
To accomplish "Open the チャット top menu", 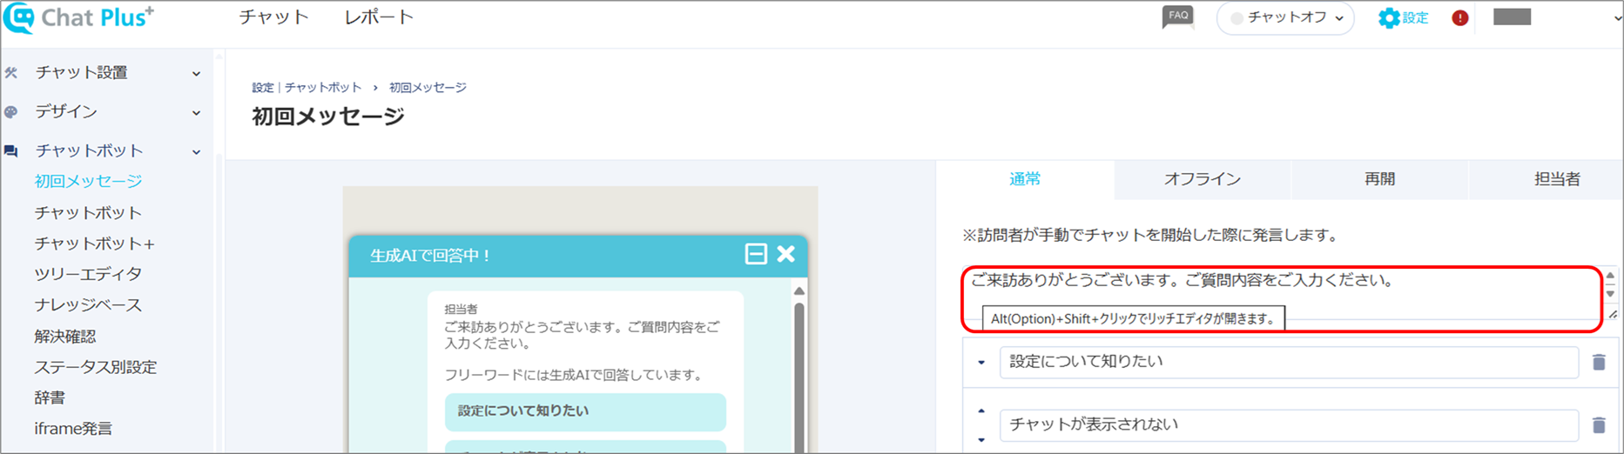I will (x=274, y=17).
